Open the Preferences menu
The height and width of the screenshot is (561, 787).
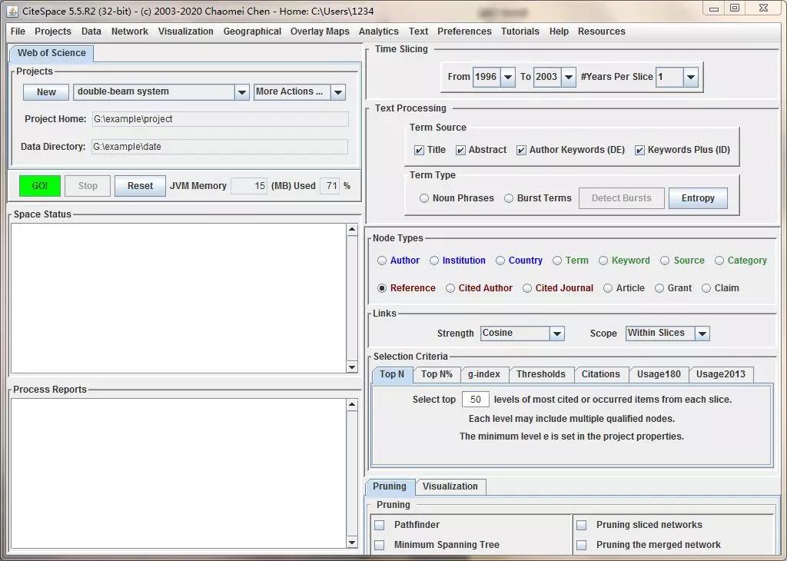click(x=464, y=31)
